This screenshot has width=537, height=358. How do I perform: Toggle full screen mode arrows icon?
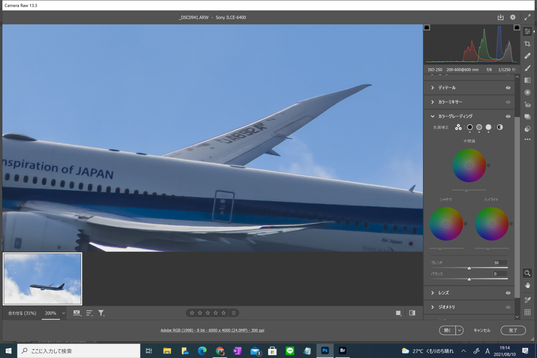pyautogui.click(x=528, y=17)
